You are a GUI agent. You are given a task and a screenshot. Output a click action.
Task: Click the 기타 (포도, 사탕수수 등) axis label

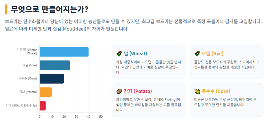21,106
